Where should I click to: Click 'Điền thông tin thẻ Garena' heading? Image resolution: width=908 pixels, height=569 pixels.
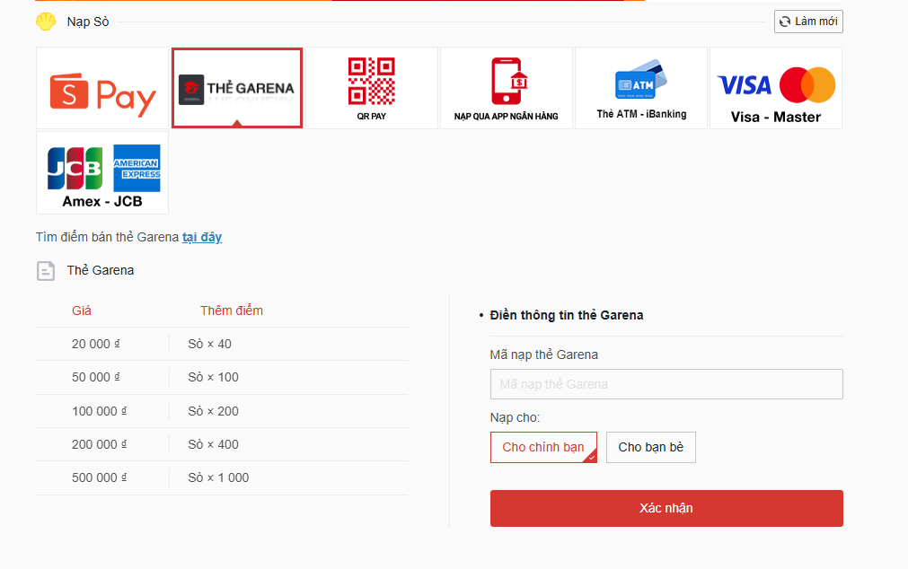(567, 316)
